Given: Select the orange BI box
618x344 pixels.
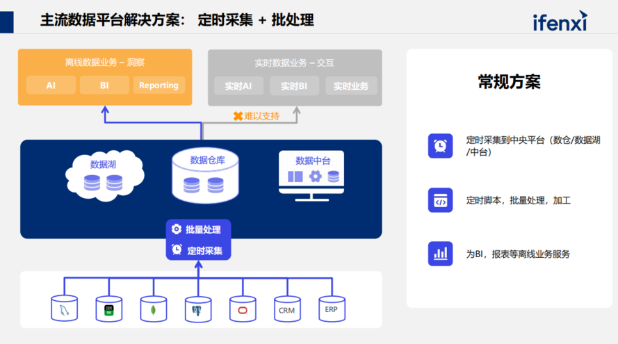Looking at the screenshot, I should [104, 85].
